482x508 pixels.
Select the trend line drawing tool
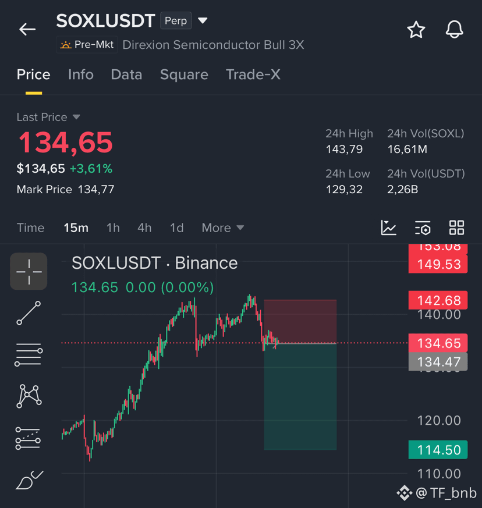(29, 313)
